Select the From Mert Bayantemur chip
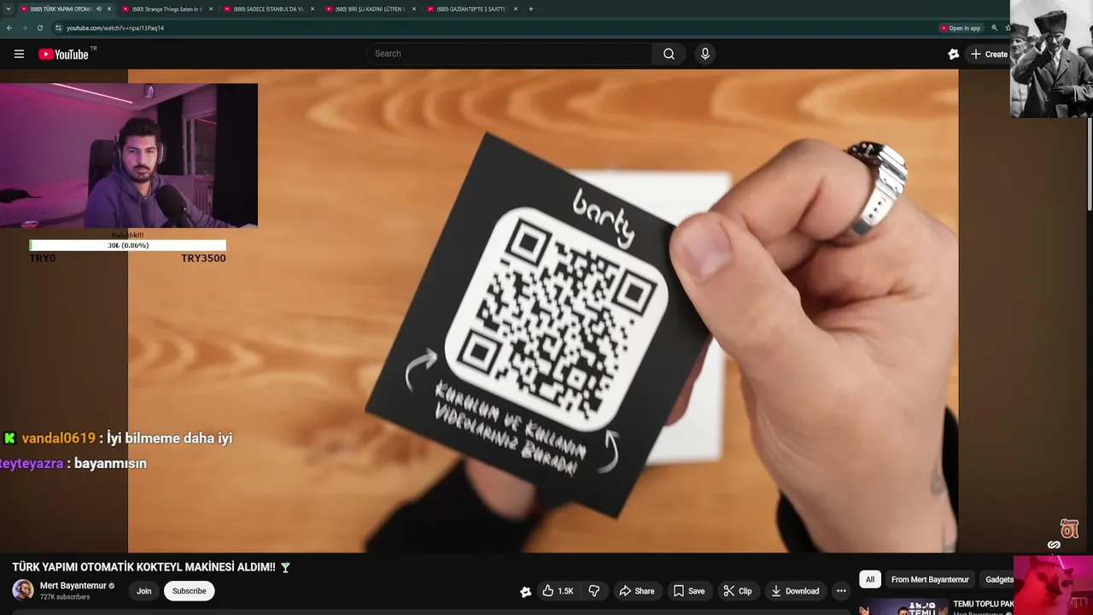 pos(930,579)
